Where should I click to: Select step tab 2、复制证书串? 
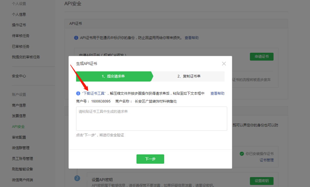click(189, 76)
